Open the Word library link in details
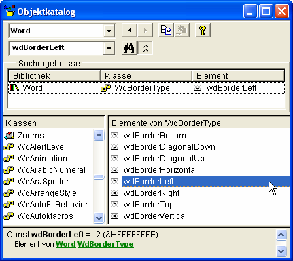The height and width of the screenshot is (261, 293). [66, 244]
